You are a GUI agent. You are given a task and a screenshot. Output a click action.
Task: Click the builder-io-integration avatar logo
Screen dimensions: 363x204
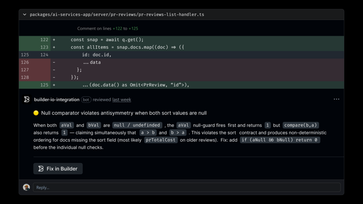coord(27,99)
